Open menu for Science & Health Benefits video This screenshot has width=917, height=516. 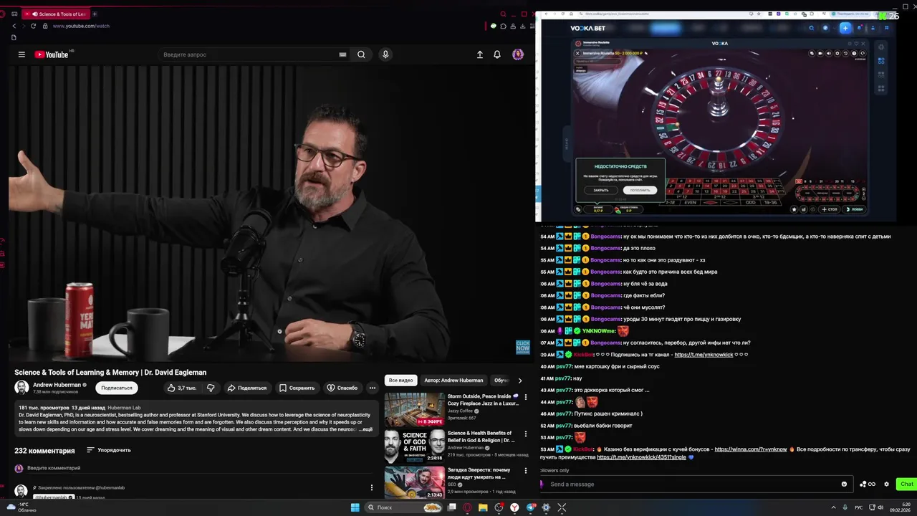[526, 434]
